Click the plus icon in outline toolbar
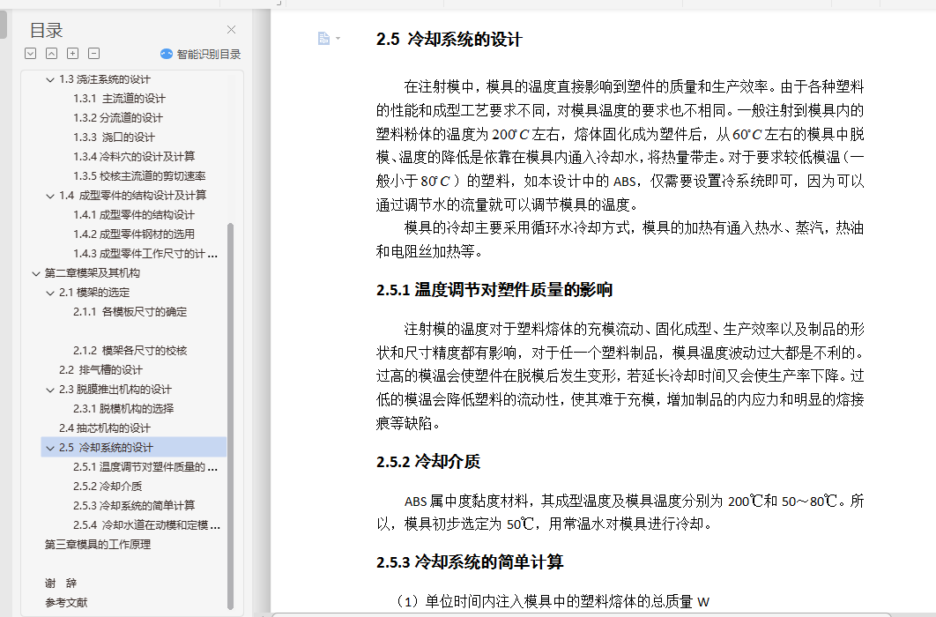This screenshot has width=936, height=617. click(x=73, y=54)
